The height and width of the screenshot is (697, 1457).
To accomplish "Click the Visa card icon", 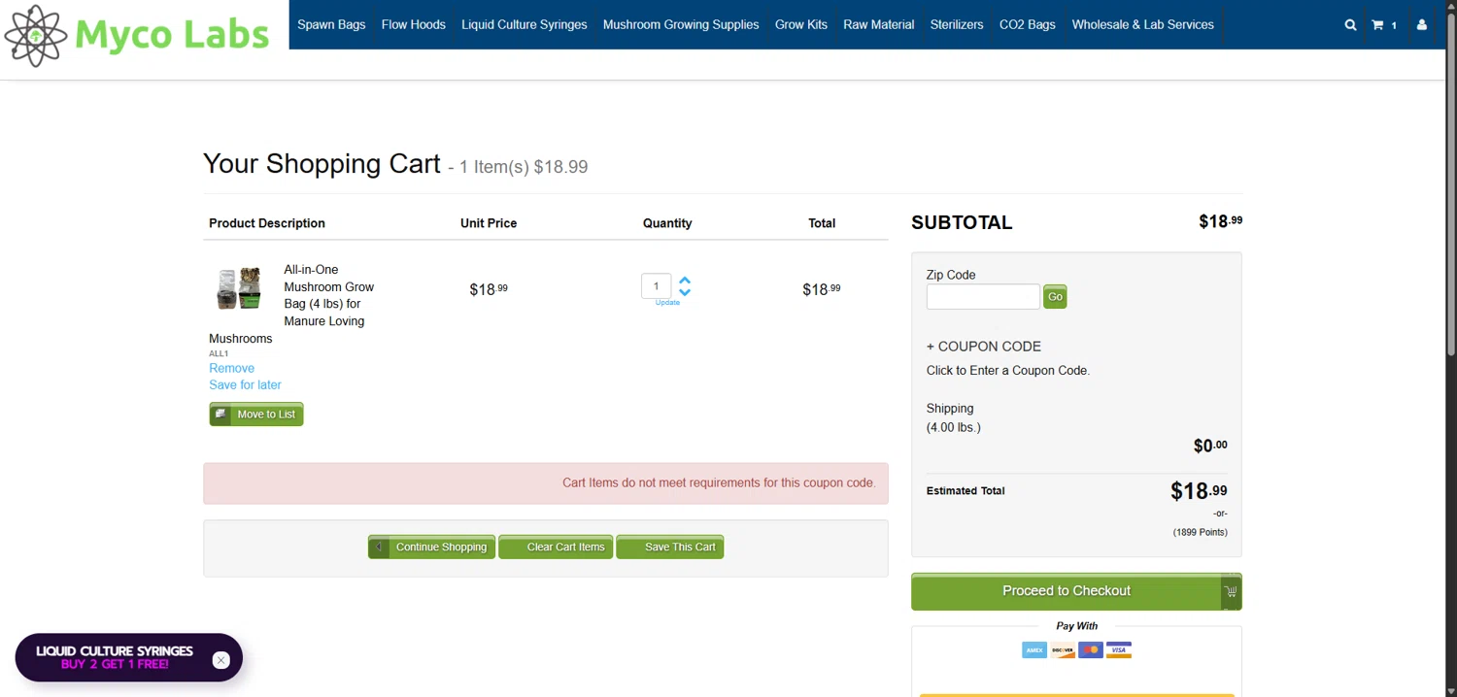I will pos(1119,650).
